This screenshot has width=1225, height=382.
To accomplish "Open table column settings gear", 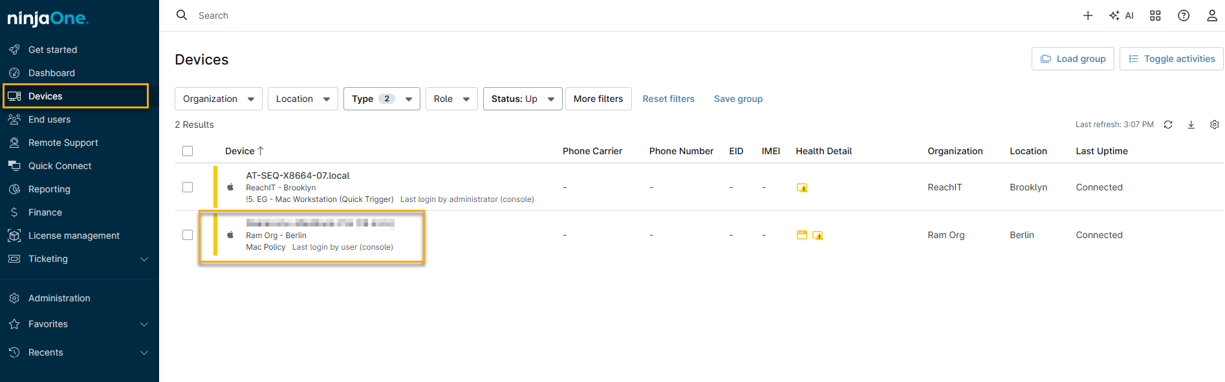I will (1215, 125).
